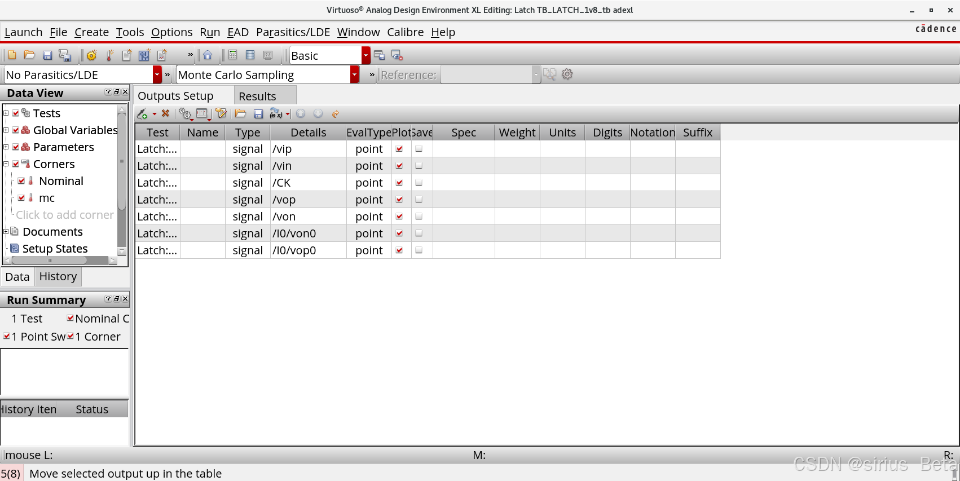
Task: Toggle the mc corner checkbox
Action: click(21, 198)
